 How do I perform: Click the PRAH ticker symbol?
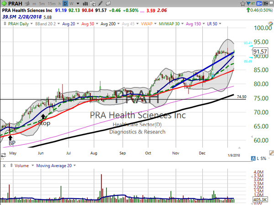tap(15, 4)
